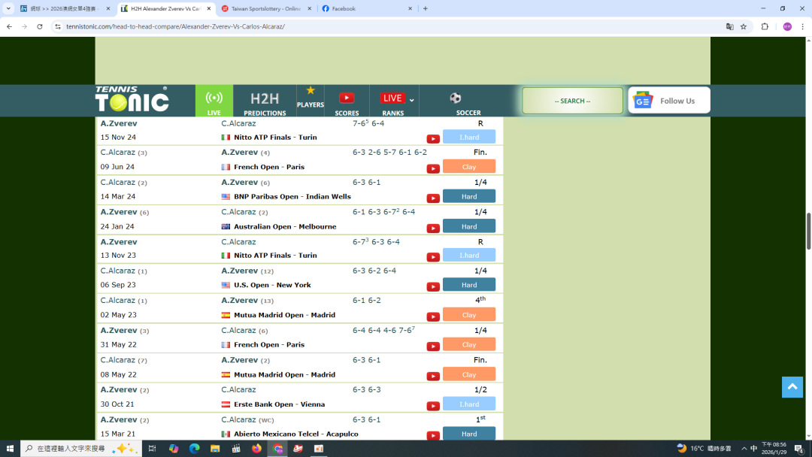Viewport: 812px width, 457px height.
Task: Bookmark this page with the star icon
Action: (x=744, y=26)
